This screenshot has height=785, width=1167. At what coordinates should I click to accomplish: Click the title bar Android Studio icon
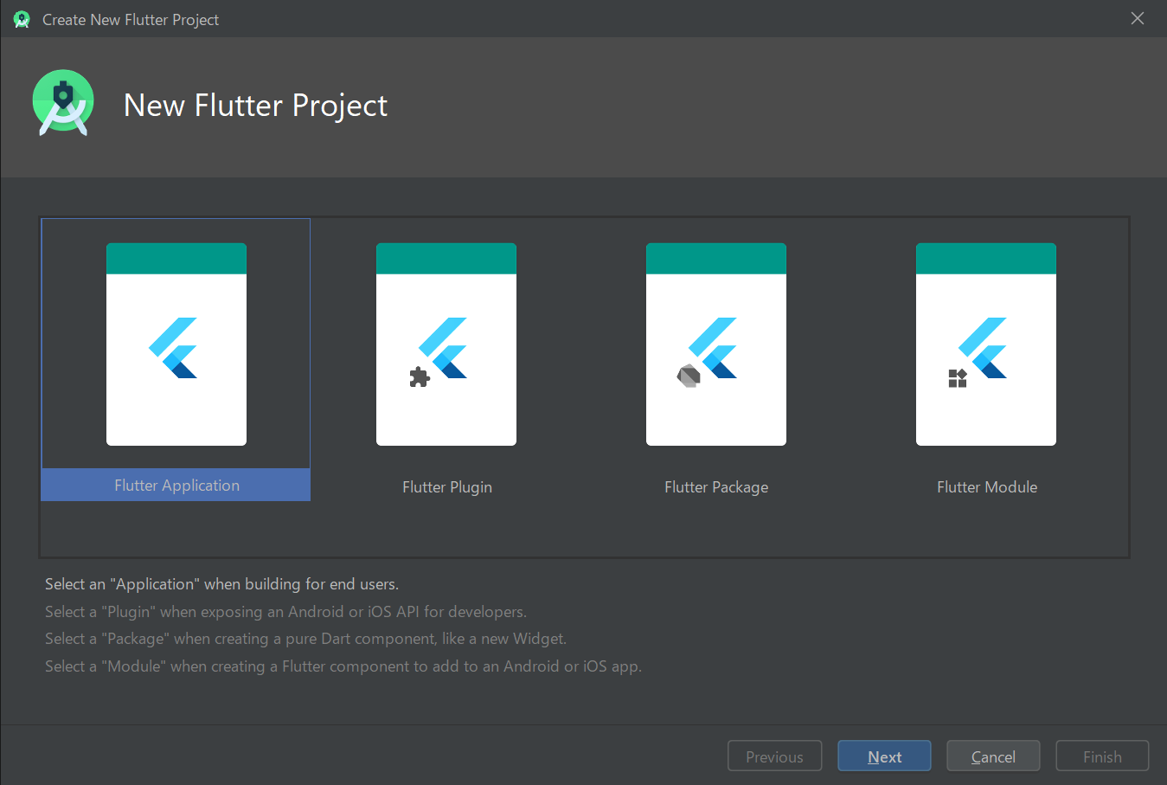click(21, 17)
